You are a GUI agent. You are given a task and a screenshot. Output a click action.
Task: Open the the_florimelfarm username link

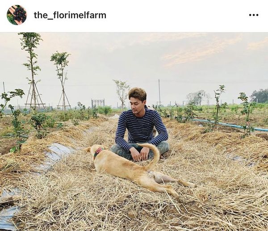coord(70,15)
